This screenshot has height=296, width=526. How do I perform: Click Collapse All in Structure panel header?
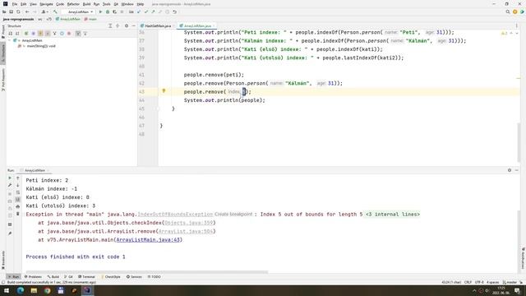[x=118, y=25]
